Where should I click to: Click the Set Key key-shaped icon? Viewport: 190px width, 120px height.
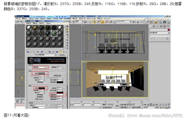[117, 106]
